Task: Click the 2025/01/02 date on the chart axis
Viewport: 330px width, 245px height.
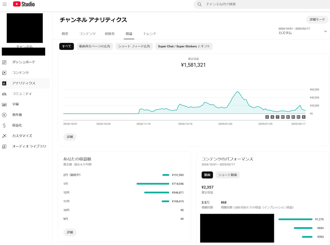Action: point(225,124)
